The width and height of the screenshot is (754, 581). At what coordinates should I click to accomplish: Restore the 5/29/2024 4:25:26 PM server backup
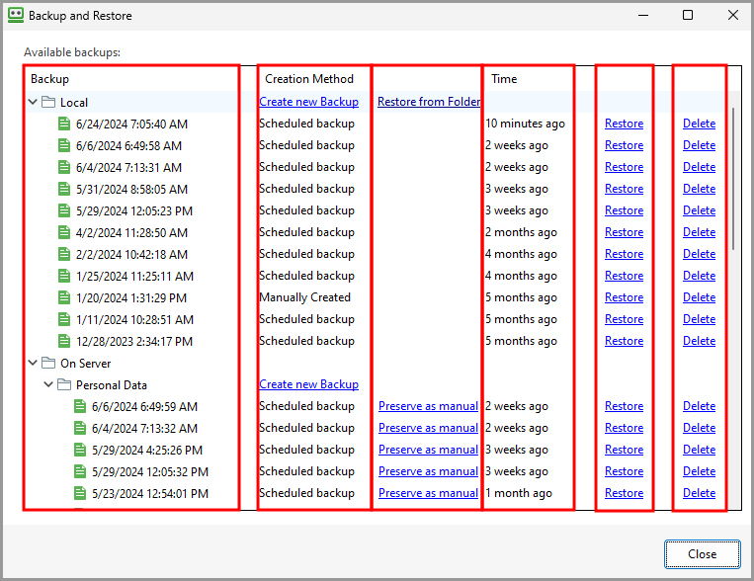point(624,450)
